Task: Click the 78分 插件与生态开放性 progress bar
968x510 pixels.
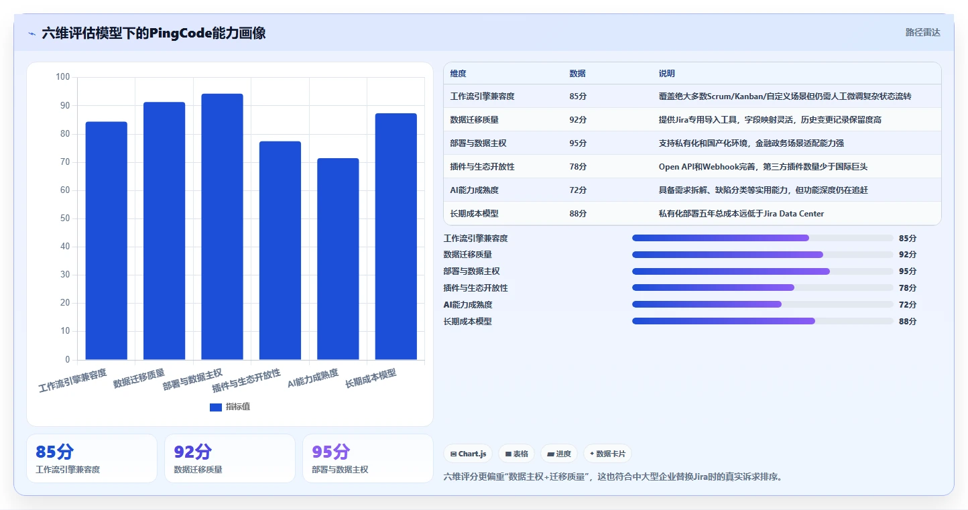Action: [x=763, y=288]
